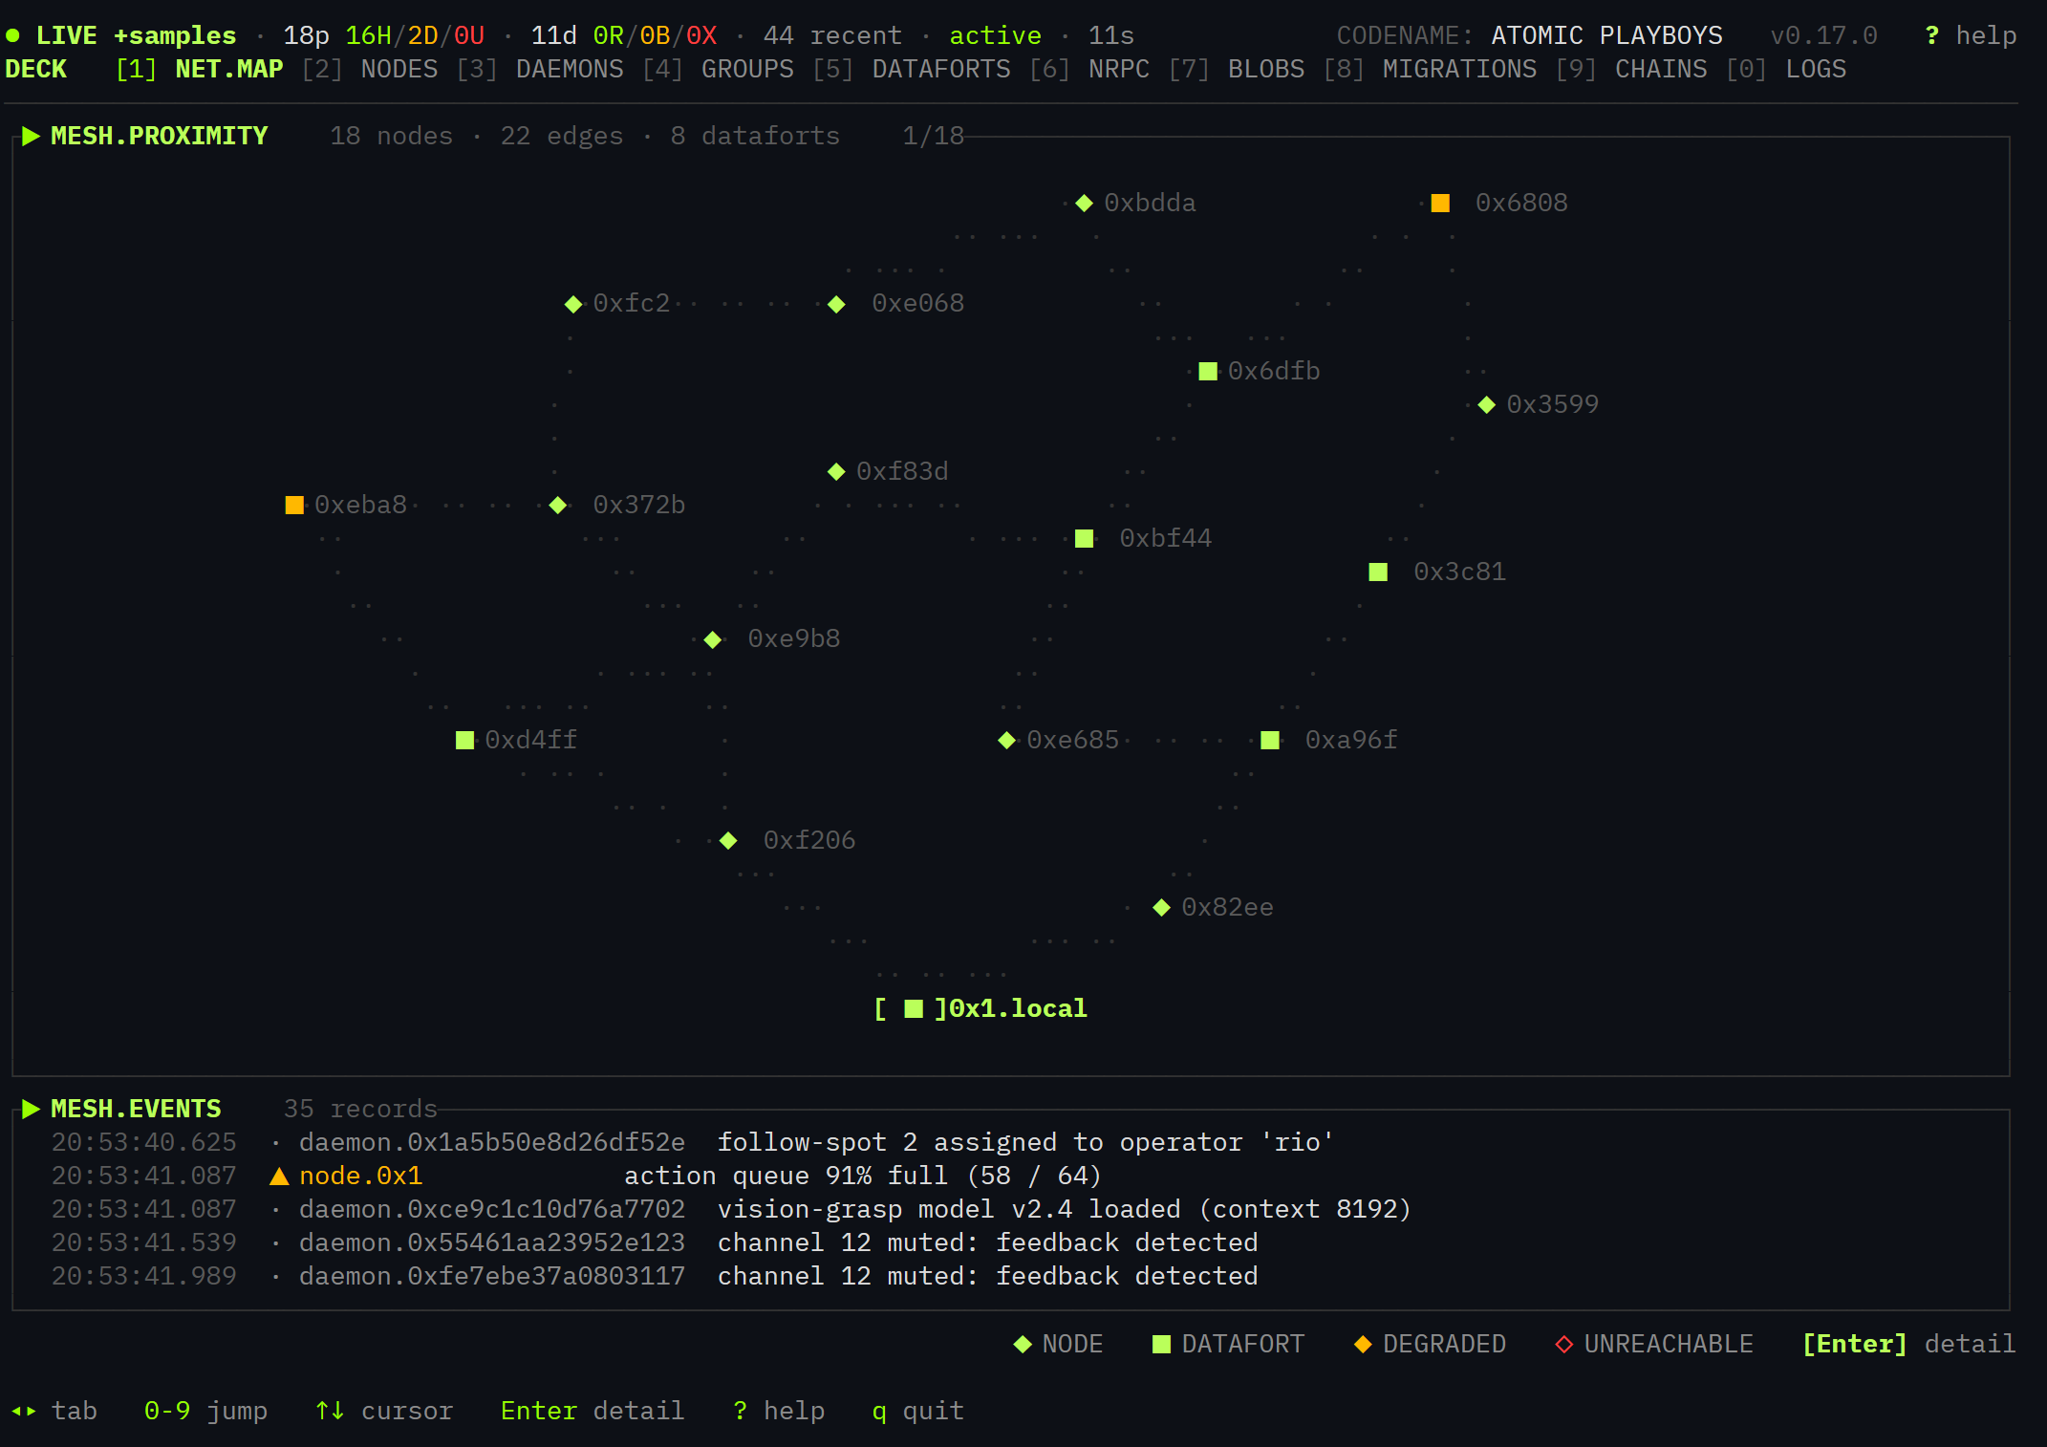Click the degraded 0xeba8 datafort square
Viewport: 2047px width, 1447px height.
pyautogui.click(x=294, y=505)
